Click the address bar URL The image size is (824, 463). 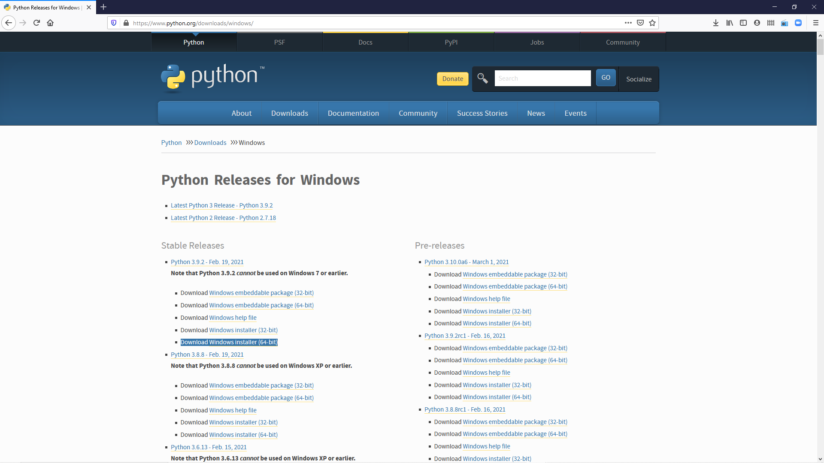pyautogui.click(x=193, y=23)
